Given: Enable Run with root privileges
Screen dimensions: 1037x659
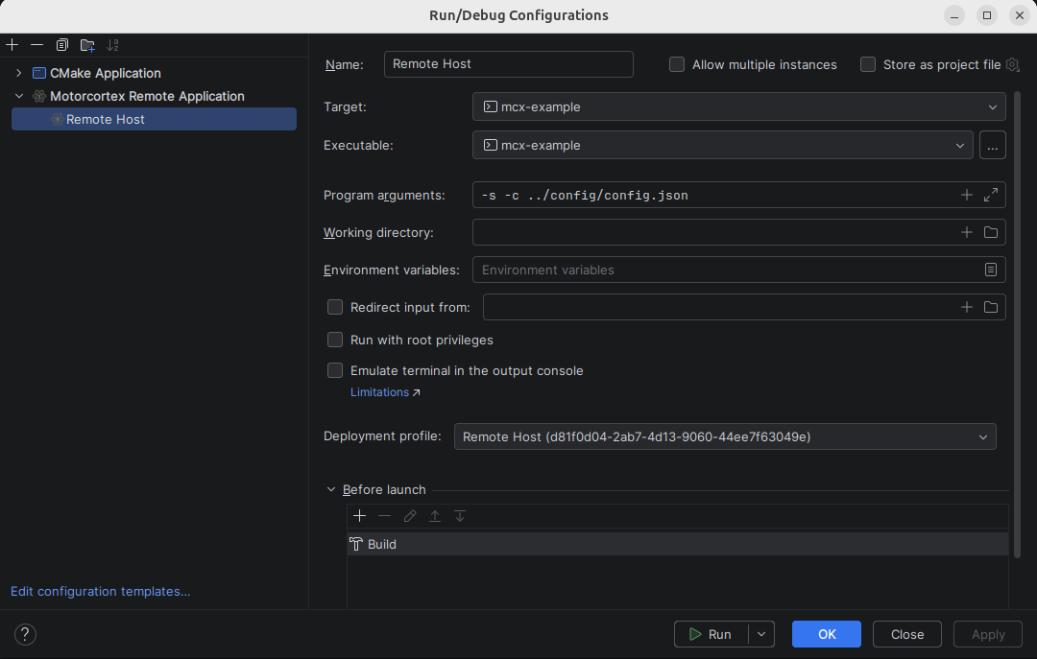Looking at the screenshot, I should [335, 340].
